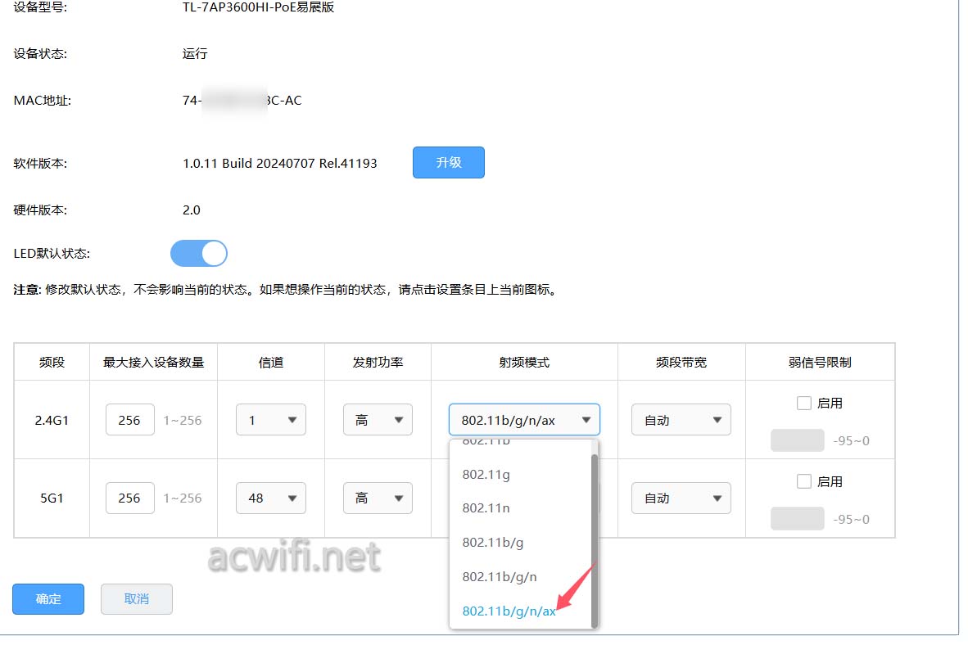Open the 5G1 channel dropdown showing 48

coord(271,498)
